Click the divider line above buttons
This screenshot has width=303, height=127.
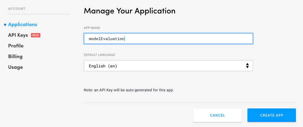point(190,102)
